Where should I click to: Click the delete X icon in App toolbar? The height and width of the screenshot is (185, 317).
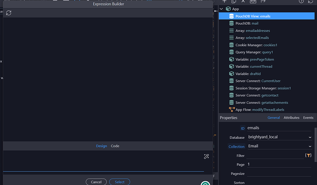[243, 1]
